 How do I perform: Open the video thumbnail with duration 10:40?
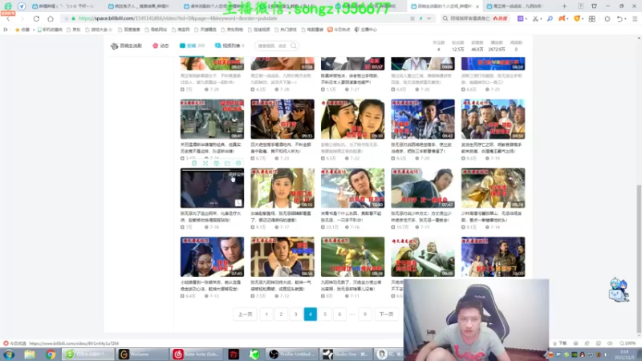[352, 188]
